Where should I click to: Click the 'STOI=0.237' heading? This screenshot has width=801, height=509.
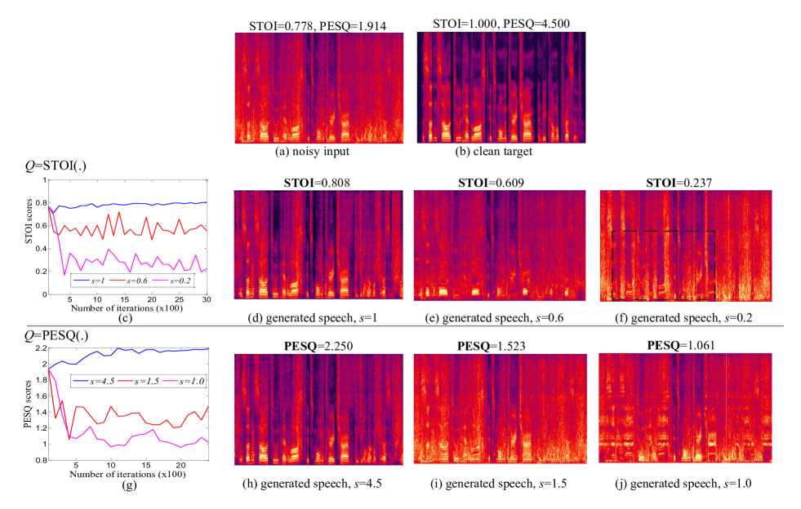point(679,183)
